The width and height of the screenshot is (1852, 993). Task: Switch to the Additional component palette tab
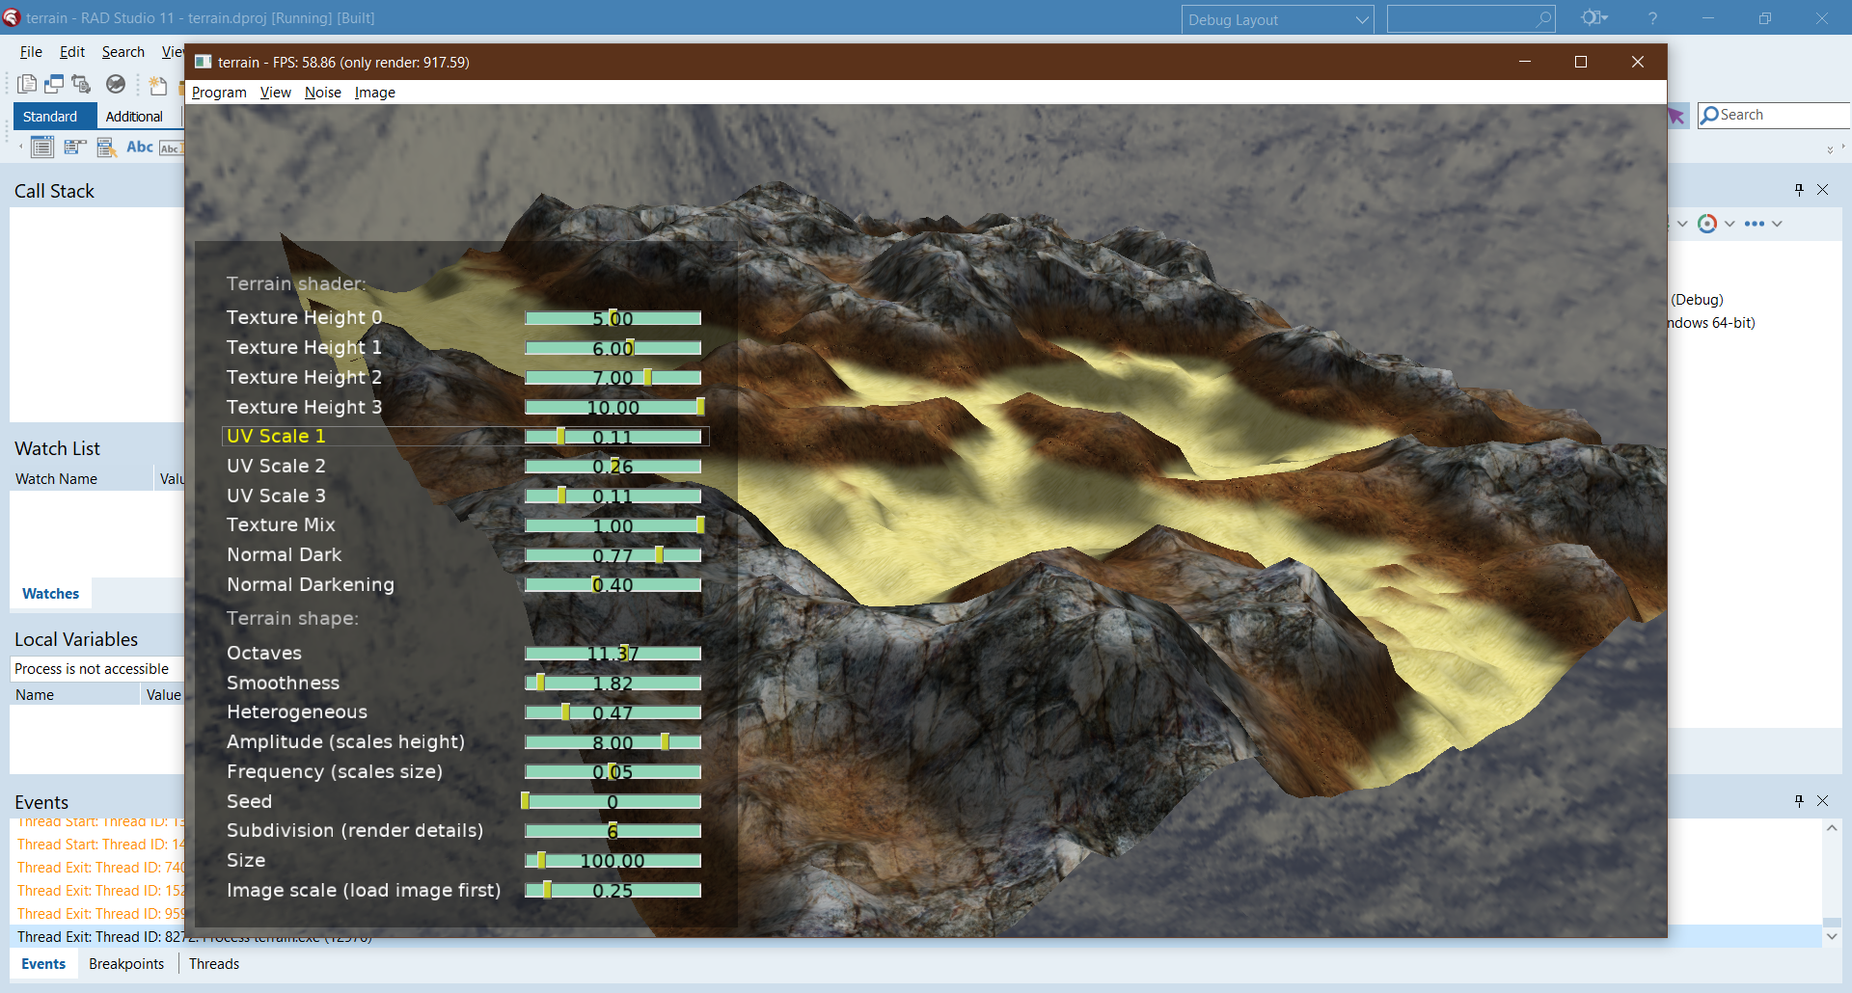[136, 116]
